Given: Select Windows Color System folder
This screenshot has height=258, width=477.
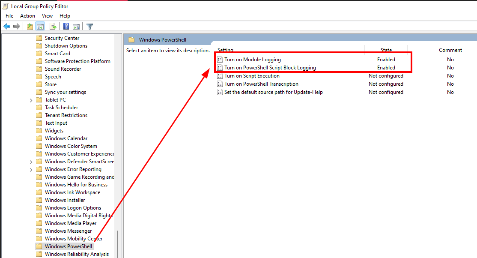Looking at the screenshot, I should click(71, 146).
